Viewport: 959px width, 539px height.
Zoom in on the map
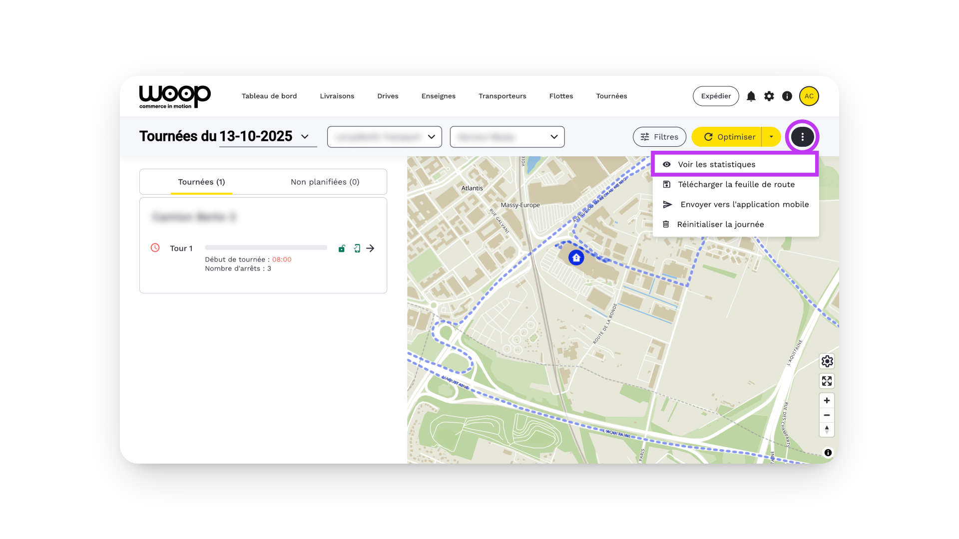click(827, 401)
